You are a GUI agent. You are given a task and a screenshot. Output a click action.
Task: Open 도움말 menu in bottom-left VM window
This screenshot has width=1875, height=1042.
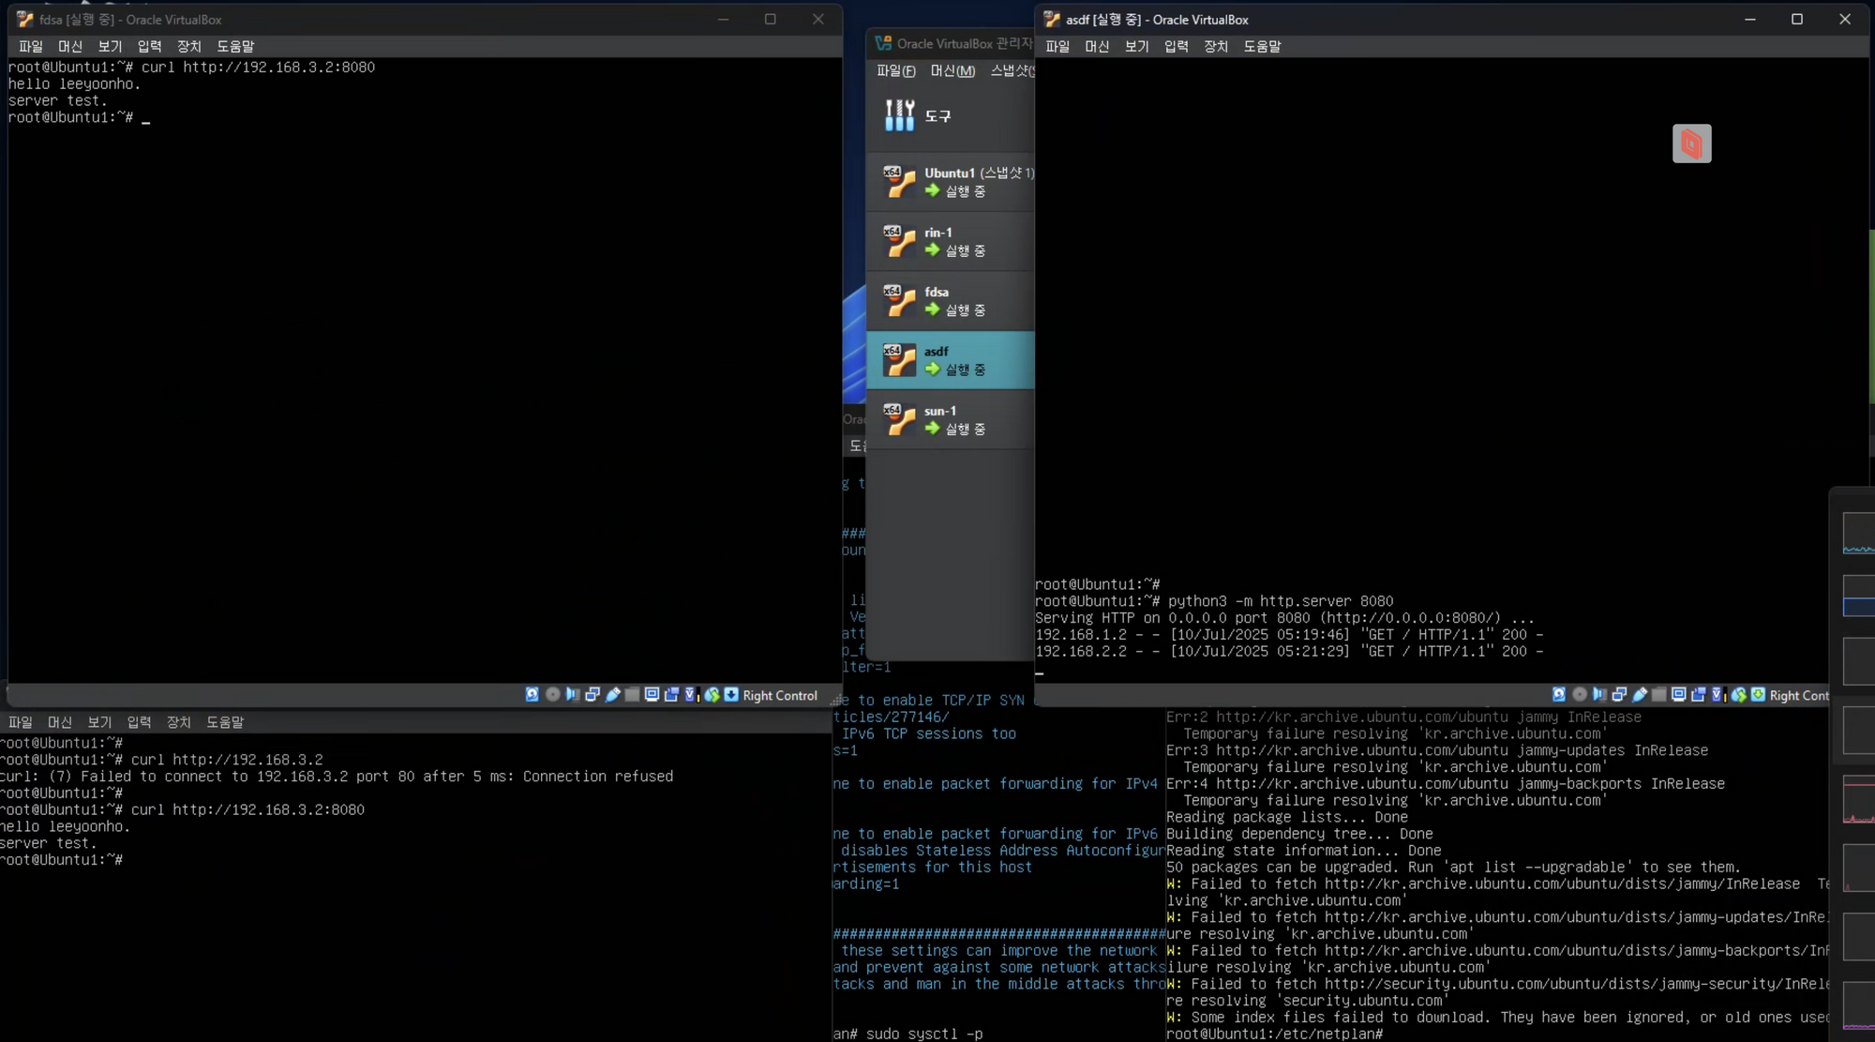coord(225,722)
